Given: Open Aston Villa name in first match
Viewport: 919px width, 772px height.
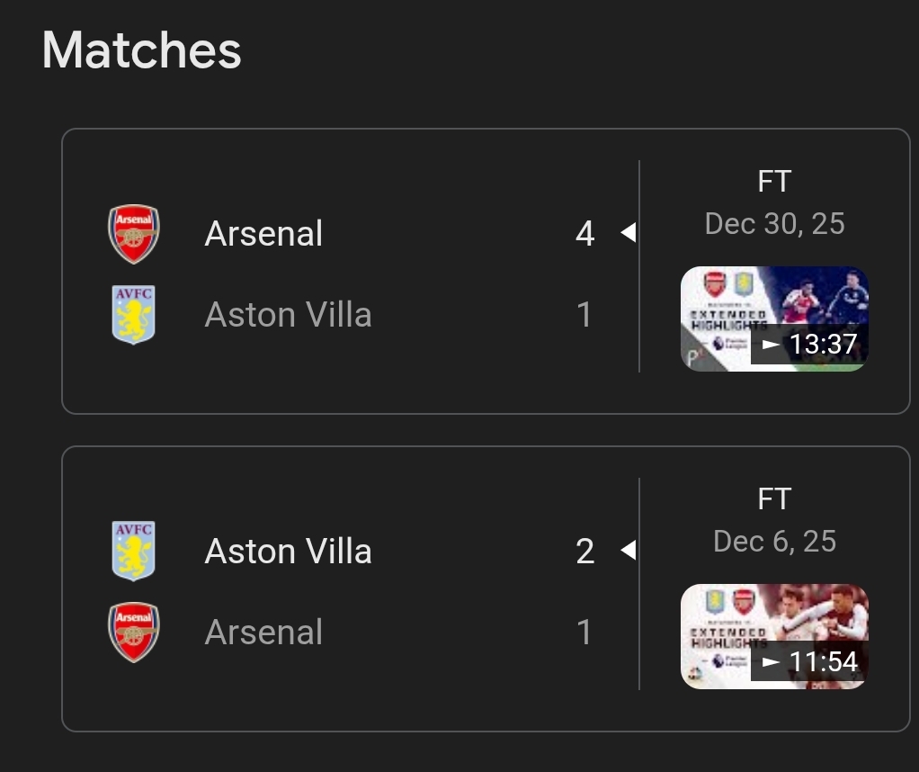Looking at the screenshot, I should (289, 314).
